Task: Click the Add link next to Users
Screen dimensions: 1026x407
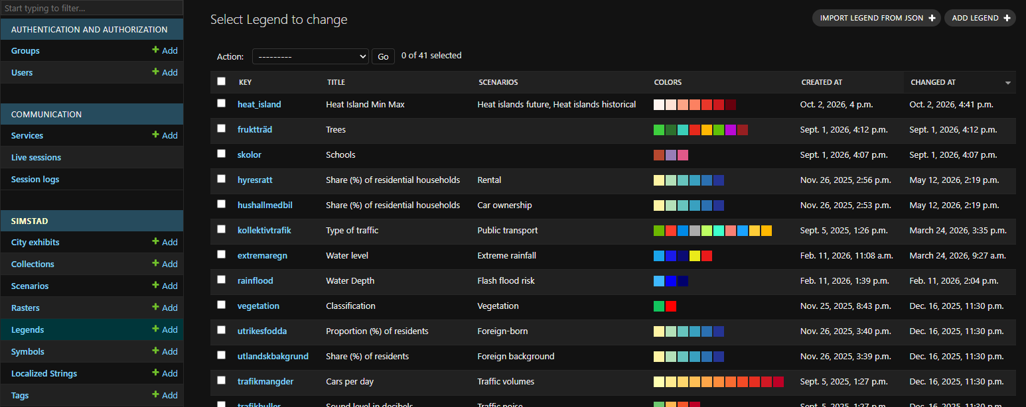Action: tap(165, 72)
